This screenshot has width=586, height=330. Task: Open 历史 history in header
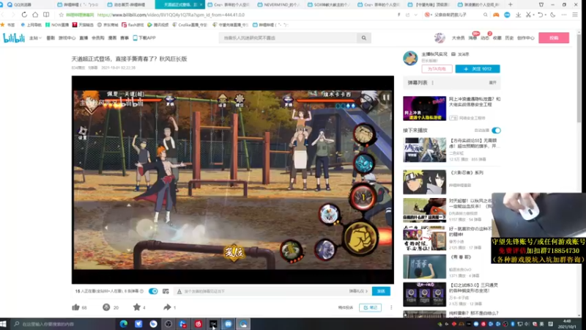[x=509, y=38]
